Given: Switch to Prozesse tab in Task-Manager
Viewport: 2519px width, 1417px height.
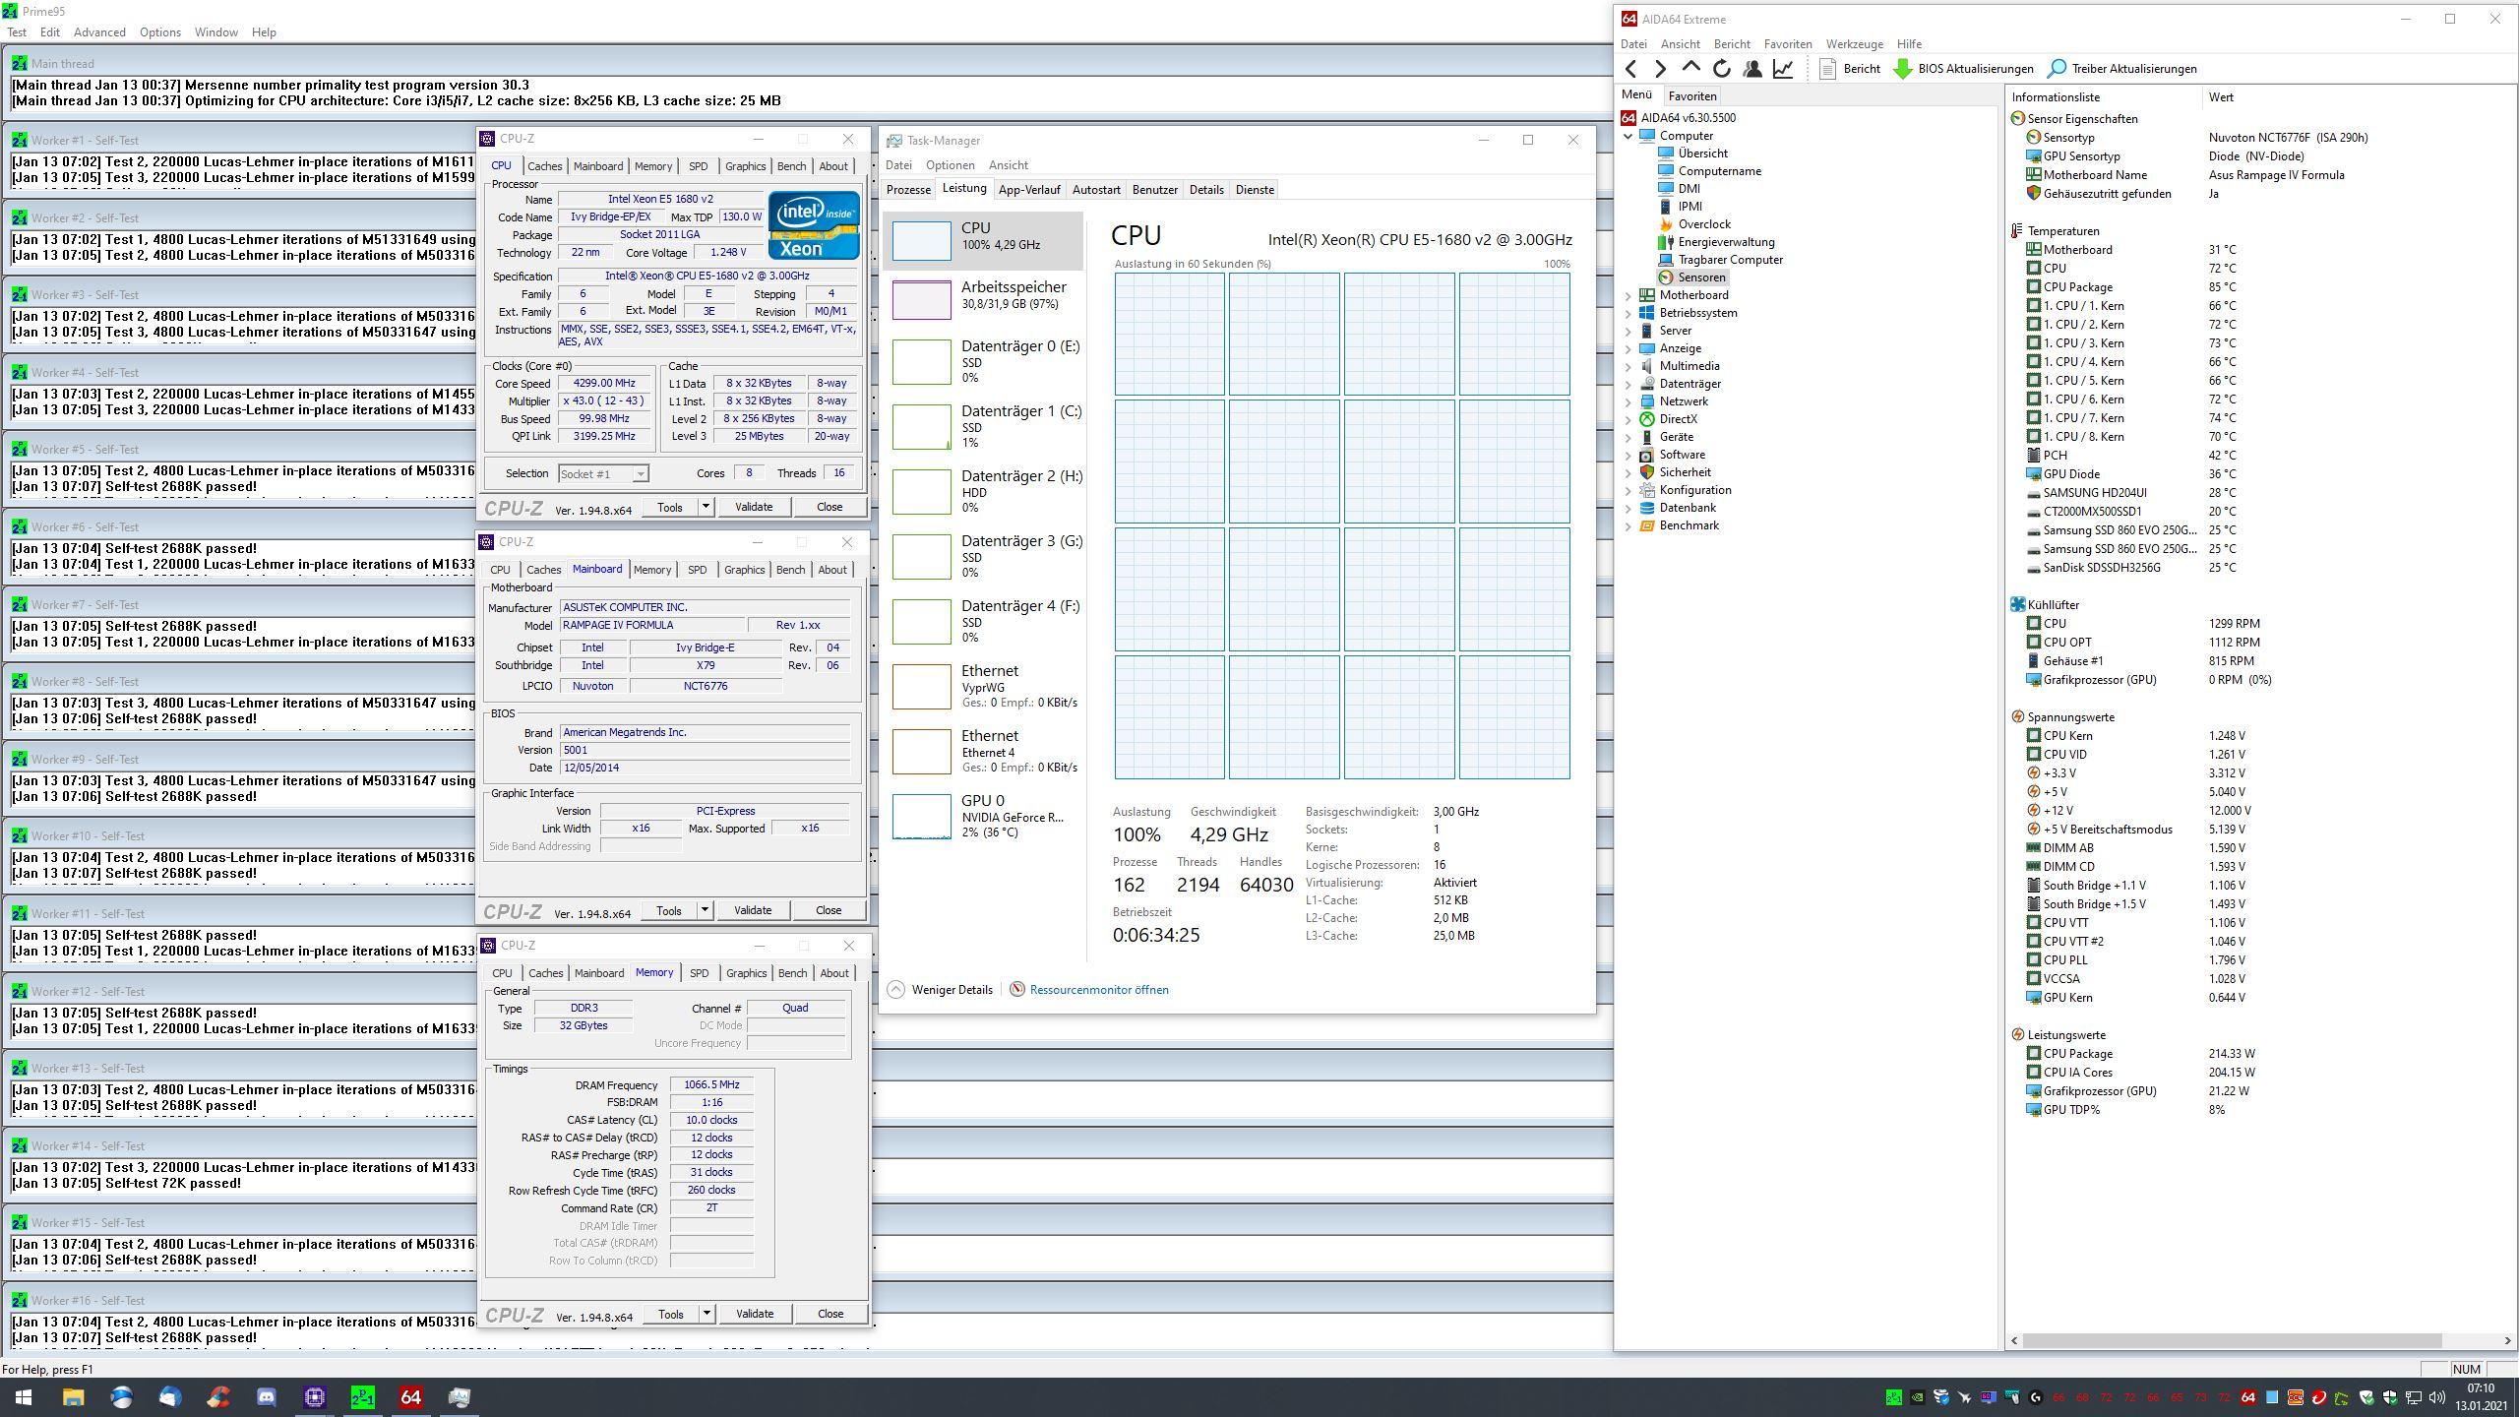Looking at the screenshot, I should (x=908, y=189).
